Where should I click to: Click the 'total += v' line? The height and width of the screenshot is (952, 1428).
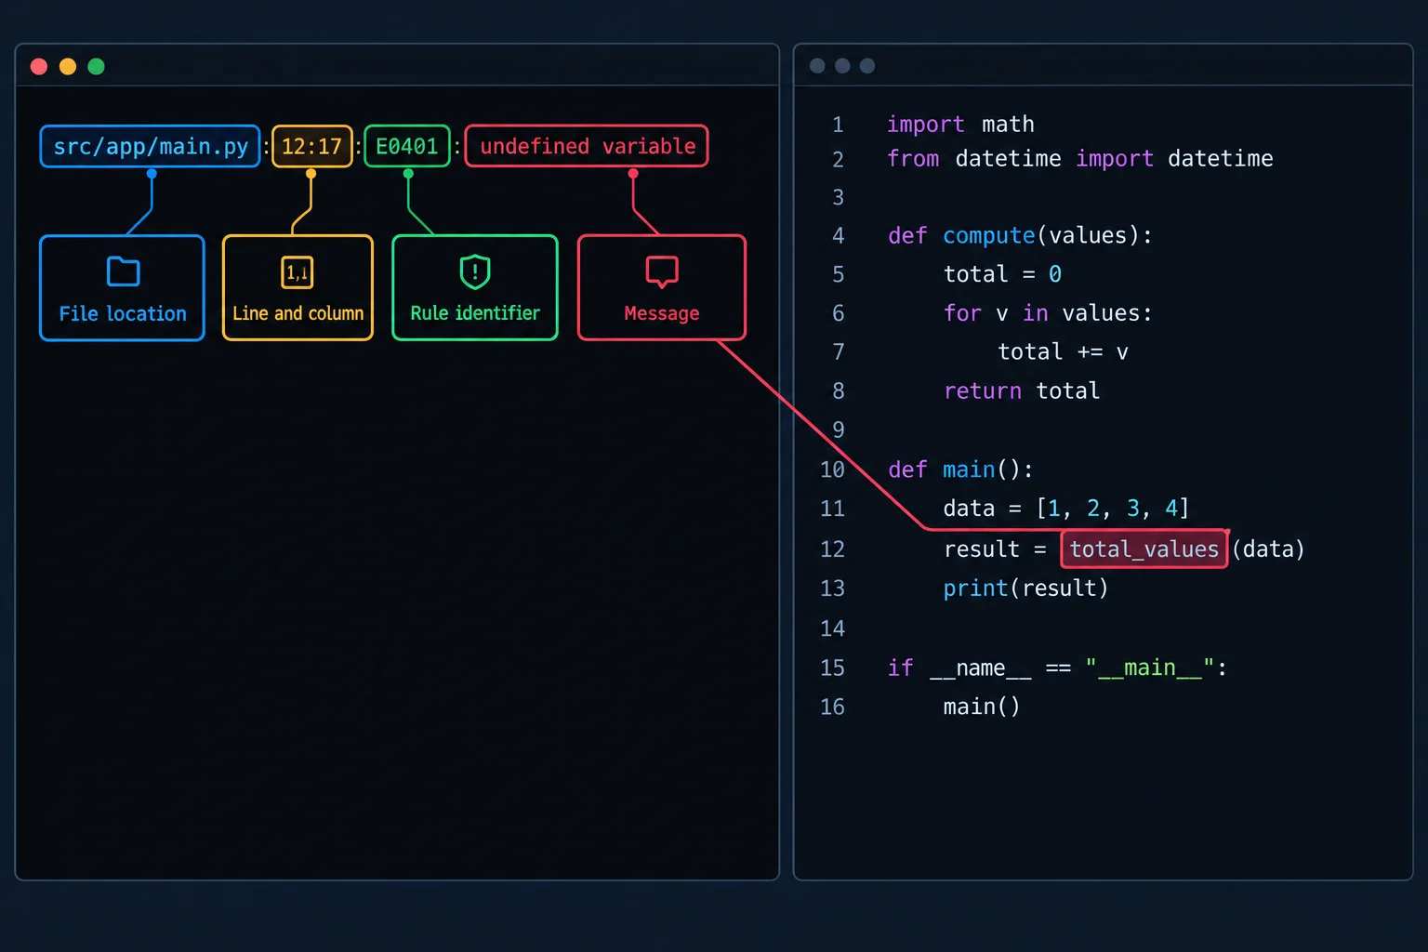[1063, 351]
